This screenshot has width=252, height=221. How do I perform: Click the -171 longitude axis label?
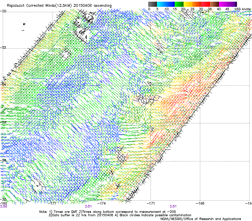pos(151,203)
